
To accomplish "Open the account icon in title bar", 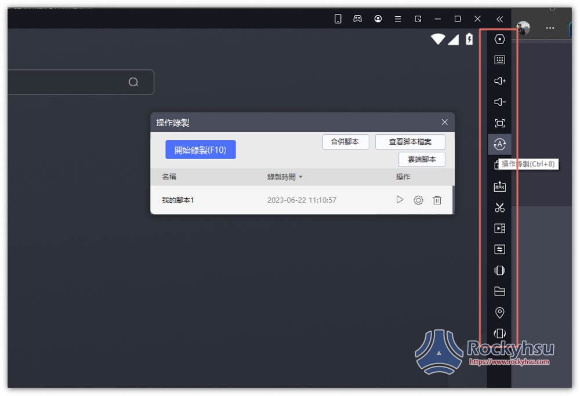I will coord(378,19).
